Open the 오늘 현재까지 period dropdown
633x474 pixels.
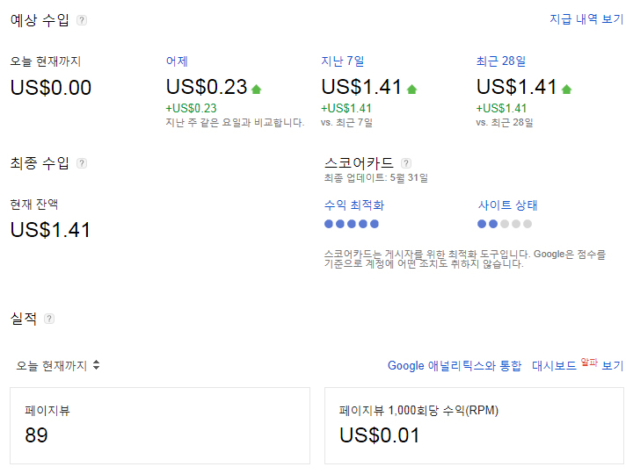pyautogui.click(x=58, y=365)
